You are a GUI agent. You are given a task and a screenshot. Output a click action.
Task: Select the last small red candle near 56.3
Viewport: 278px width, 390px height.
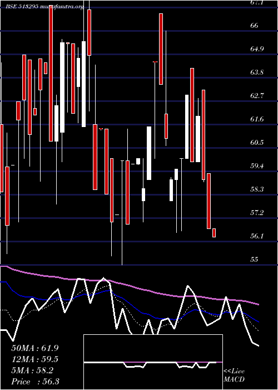(214, 233)
